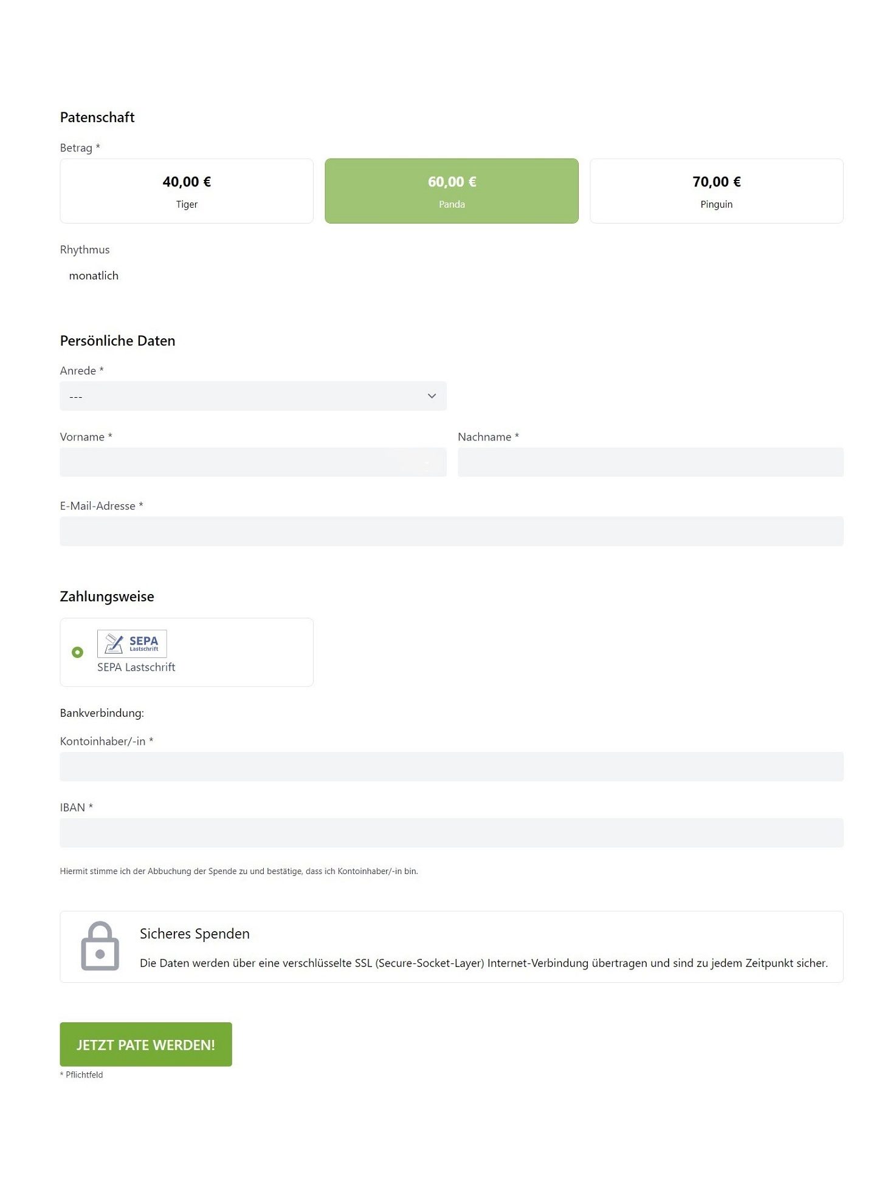Select the SEPA Lastschrift payment radio button
This screenshot has height=1179, width=885.
coord(77,652)
